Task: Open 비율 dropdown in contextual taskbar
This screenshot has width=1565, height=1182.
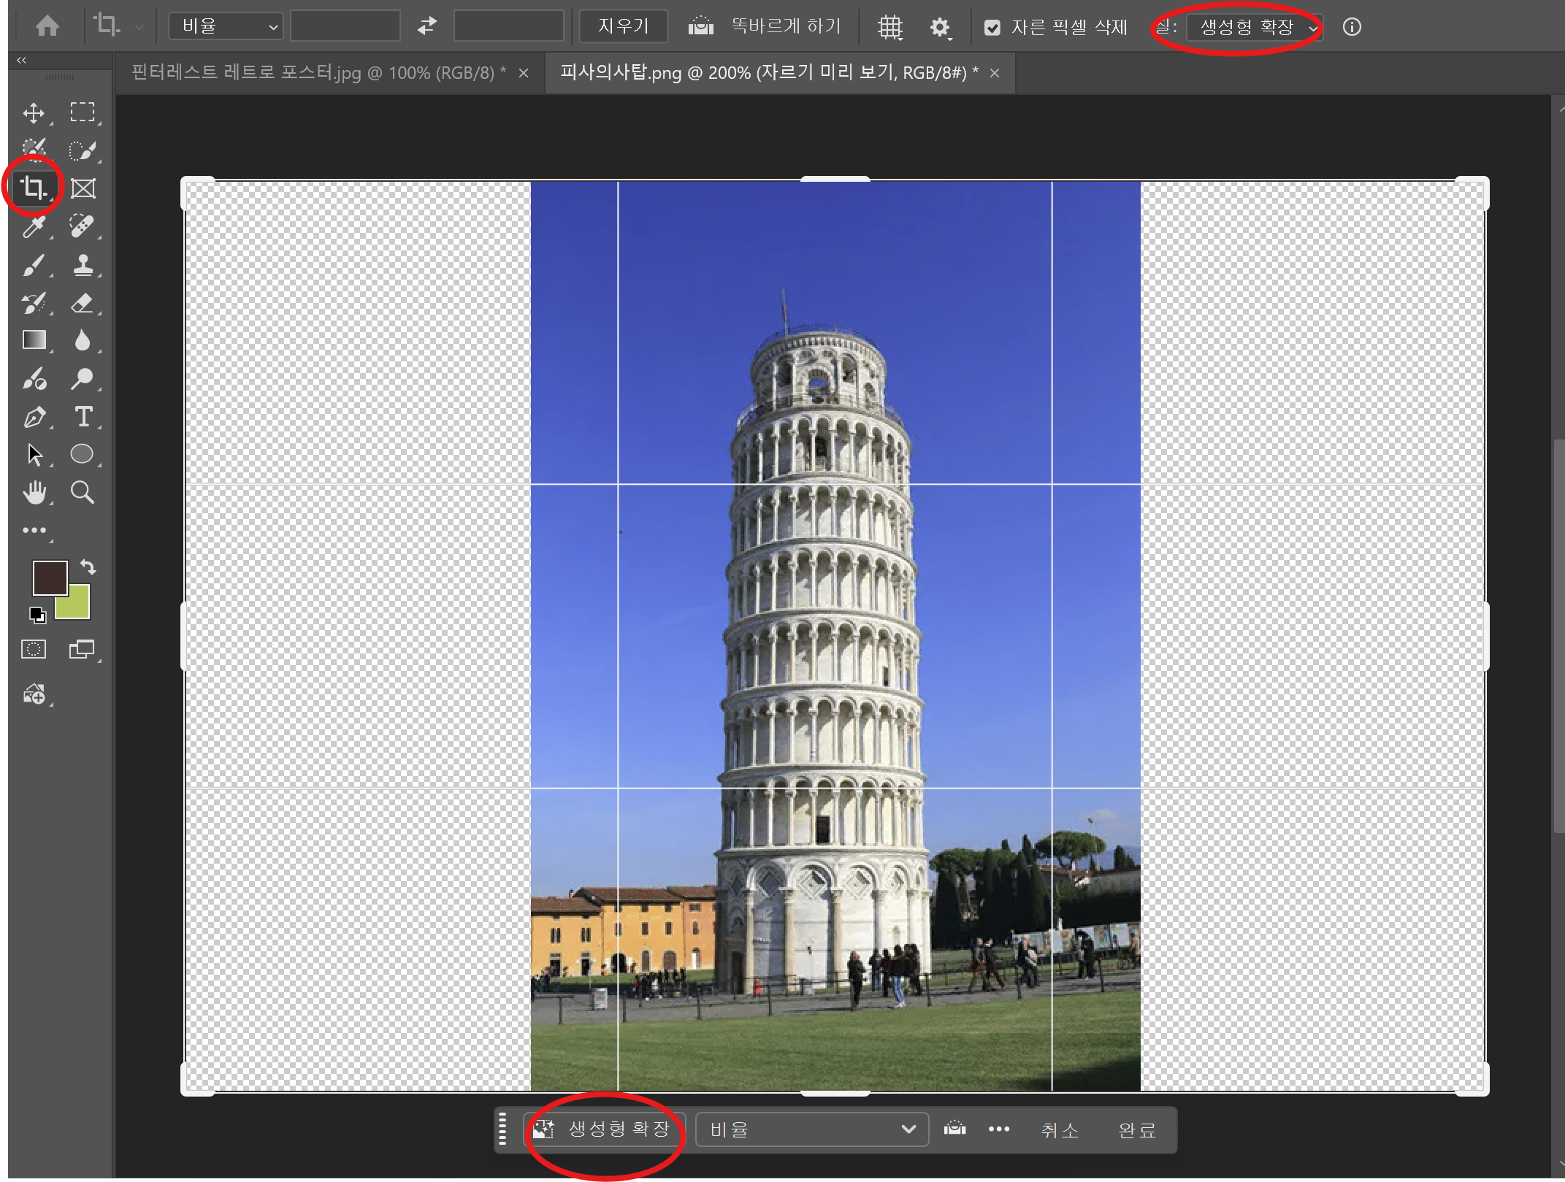Action: (x=811, y=1129)
